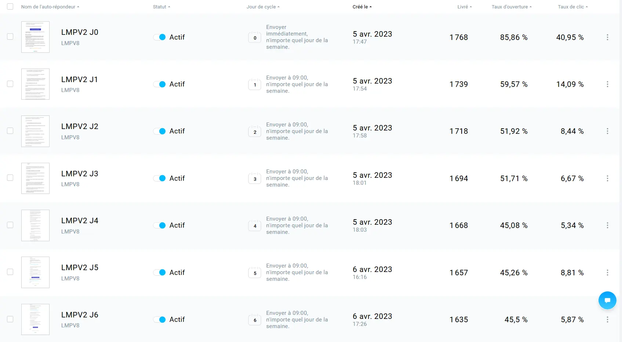Open the LMPV2 J4 autoresponder name
622x342 pixels.
coord(80,221)
